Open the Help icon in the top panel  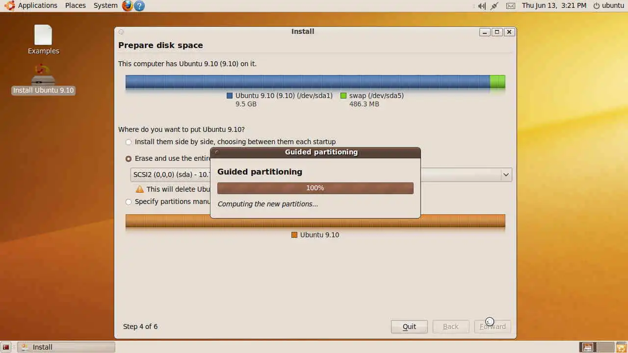click(139, 6)
